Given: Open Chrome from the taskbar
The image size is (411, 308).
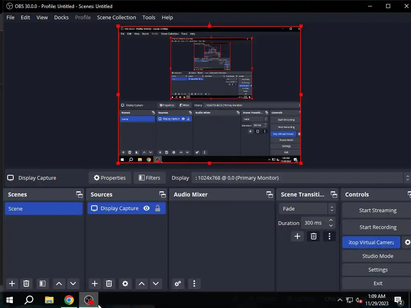Looking at the screenshot, I should 69,300.
